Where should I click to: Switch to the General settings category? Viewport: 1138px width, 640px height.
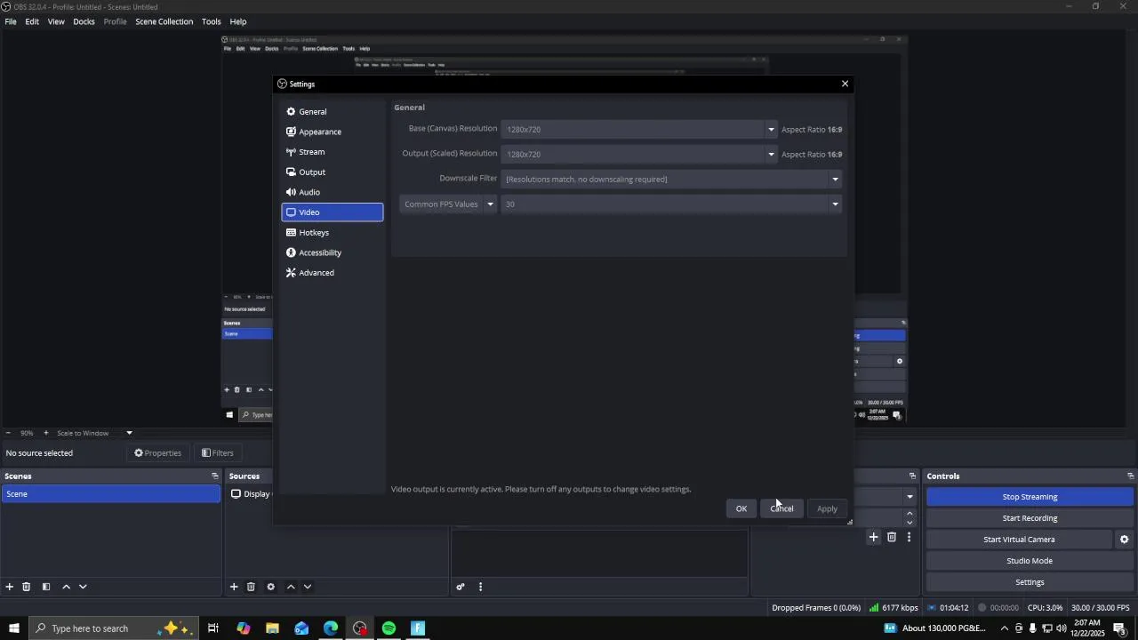[x=333, y=112]
